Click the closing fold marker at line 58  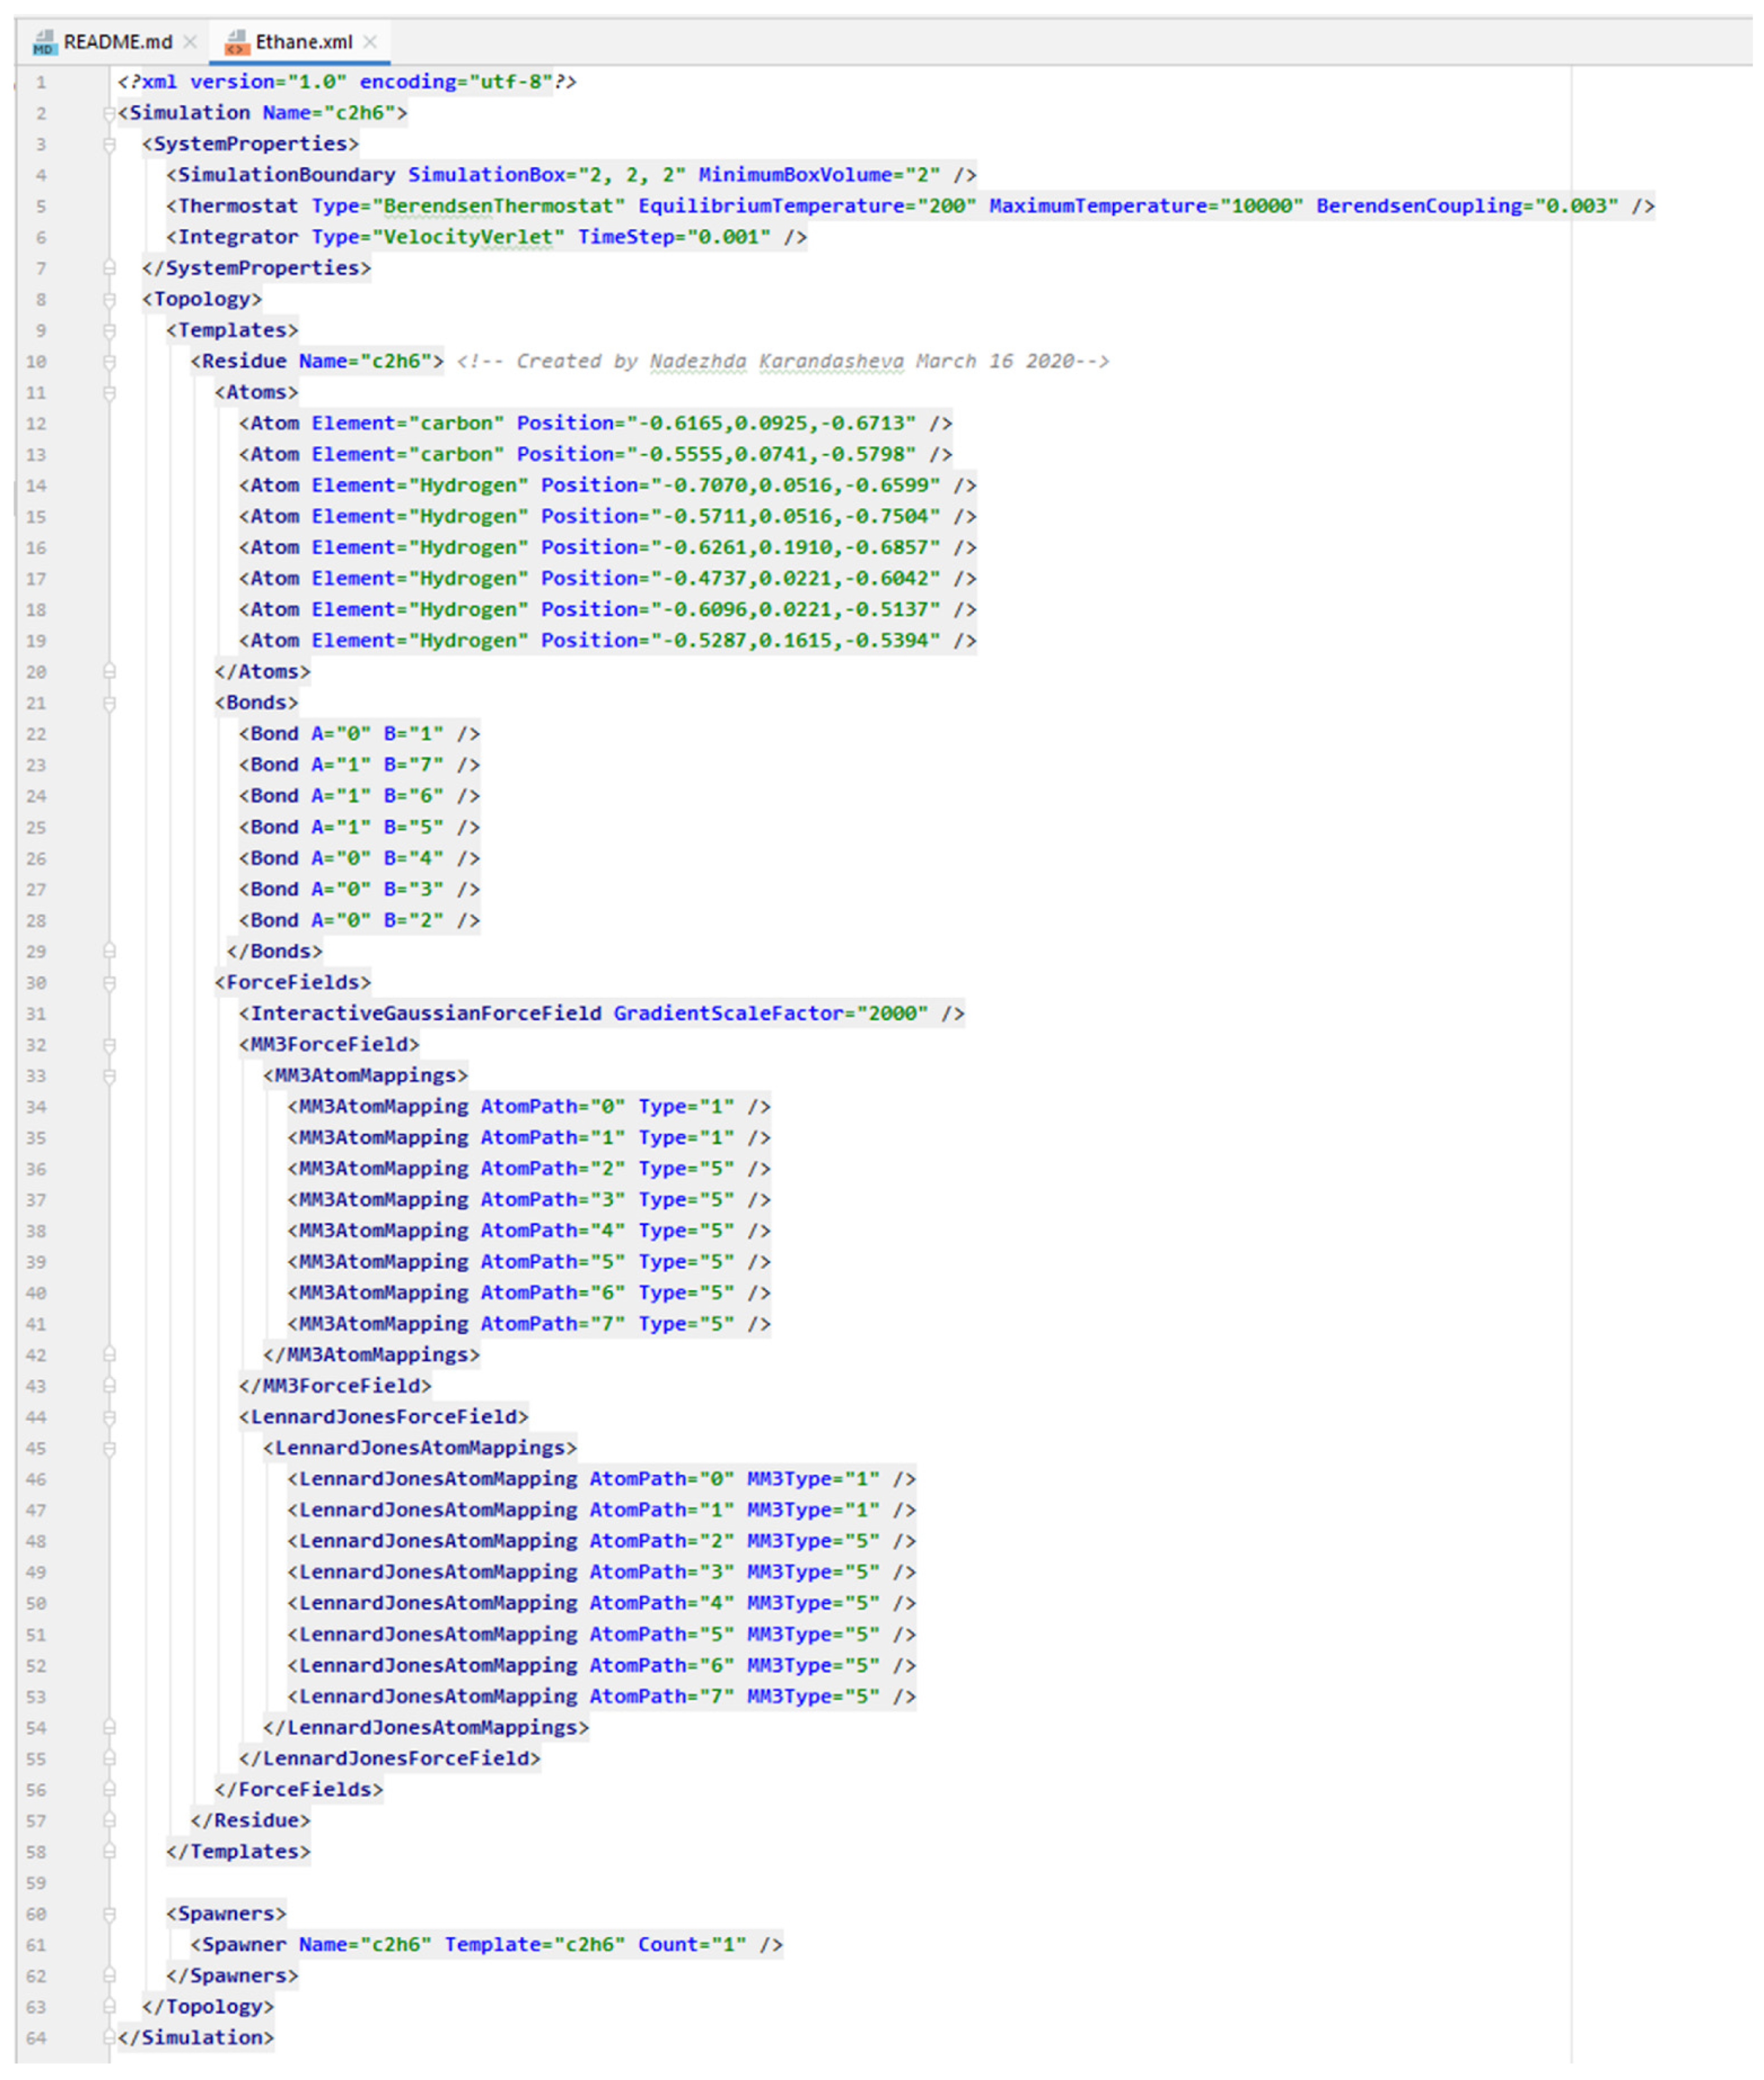(109, 1851)
